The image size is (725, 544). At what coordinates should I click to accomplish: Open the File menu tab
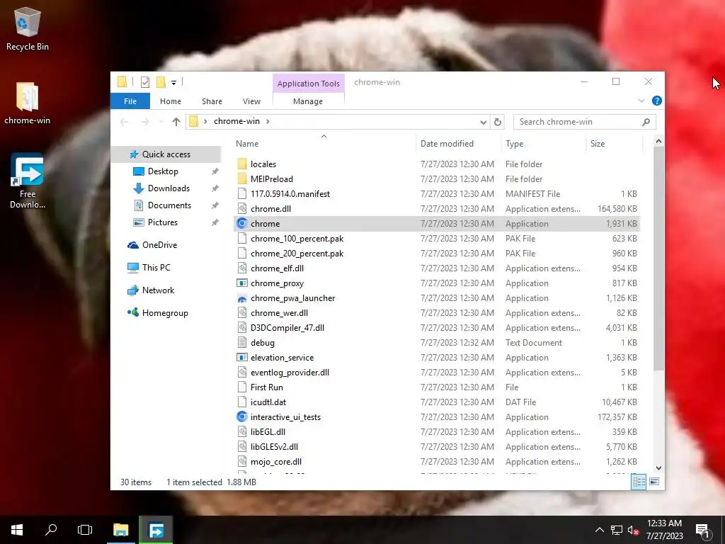(130, 101)
